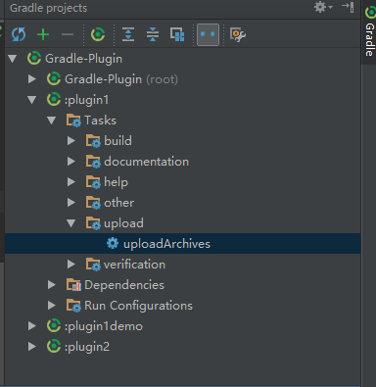376x387 pixels.
Task: Select the 'Dependencies' label
Action: [x=124, y=285]
